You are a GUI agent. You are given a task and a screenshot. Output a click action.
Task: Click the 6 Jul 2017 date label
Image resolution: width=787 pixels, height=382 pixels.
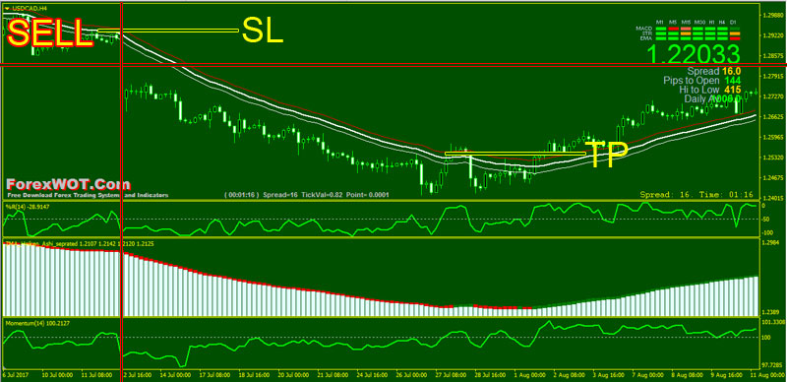15,375
